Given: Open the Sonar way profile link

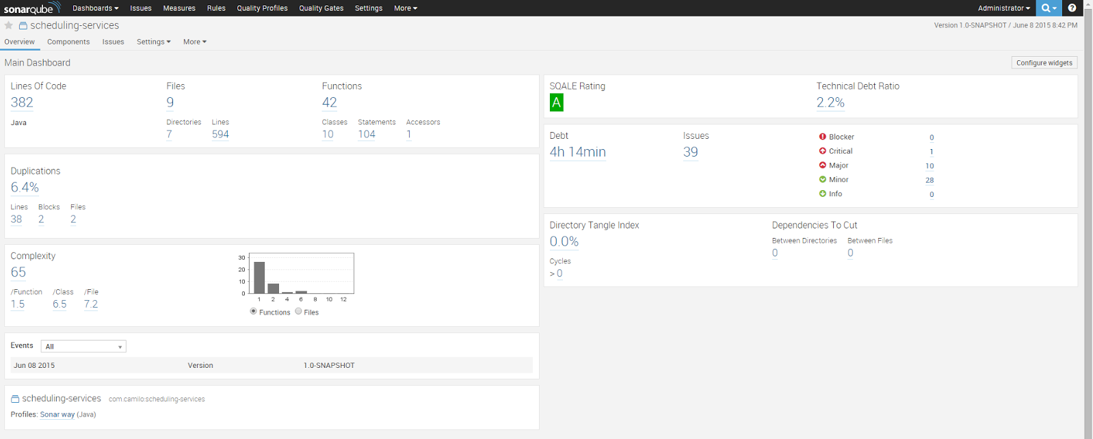Looking at the screenshot, I should pos(57,414).
